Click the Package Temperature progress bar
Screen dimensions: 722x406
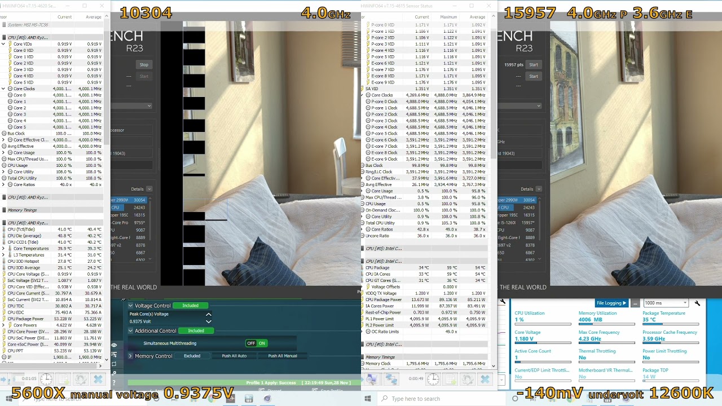[670, 324]
